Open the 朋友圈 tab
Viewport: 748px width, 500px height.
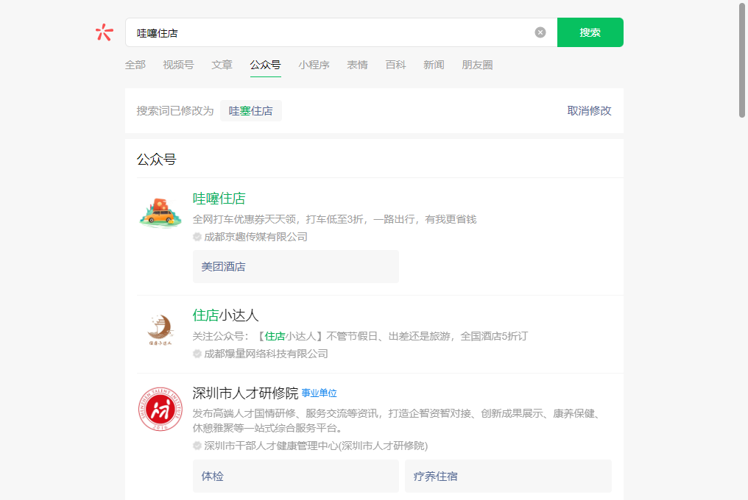click(x=477, y=65)
